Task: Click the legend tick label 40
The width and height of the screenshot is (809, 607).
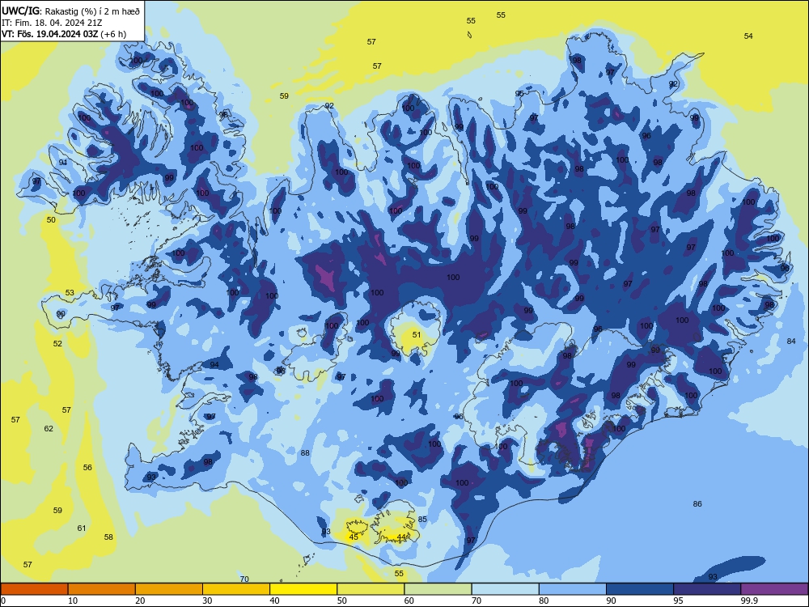Action: tap(274, 601)
